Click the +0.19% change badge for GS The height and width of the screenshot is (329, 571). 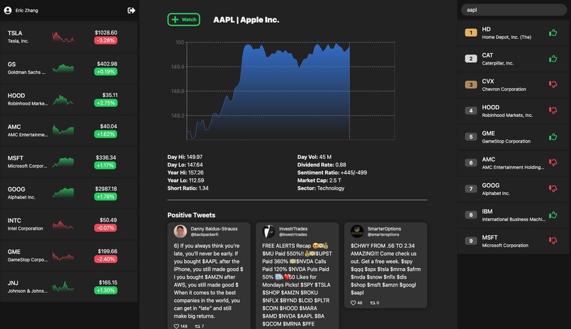(x=106, y=72)
